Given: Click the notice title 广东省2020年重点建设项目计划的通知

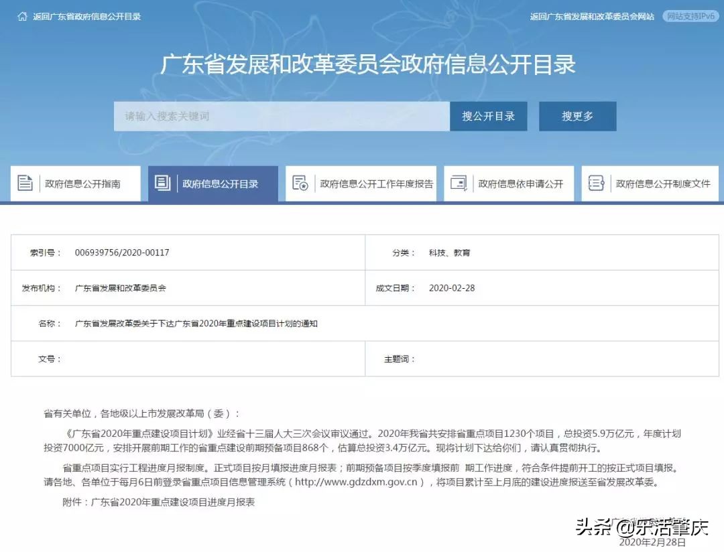Looking at the screenshot, I should (x=197, y=323).
